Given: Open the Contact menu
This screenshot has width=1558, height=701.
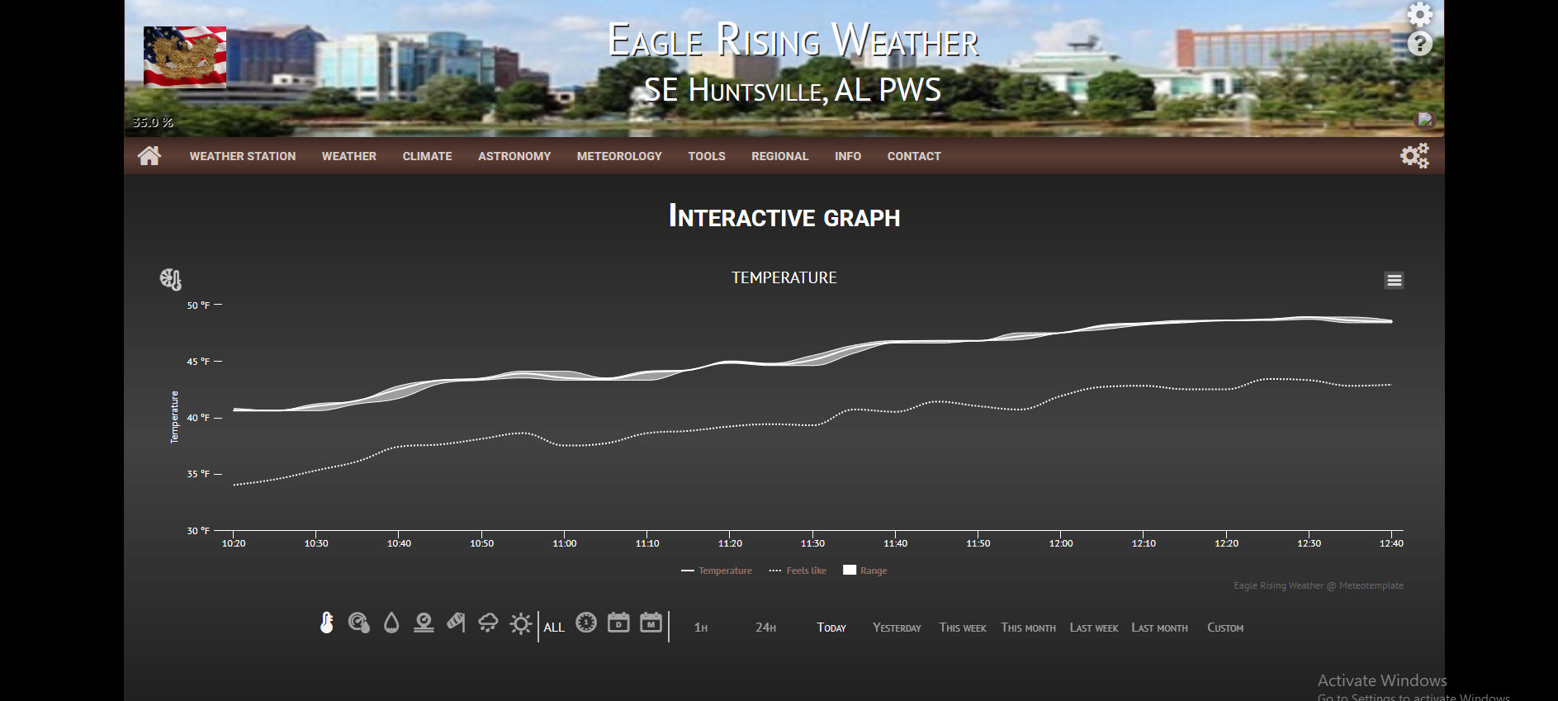Looking at the screenshot, I should (914, 156).
